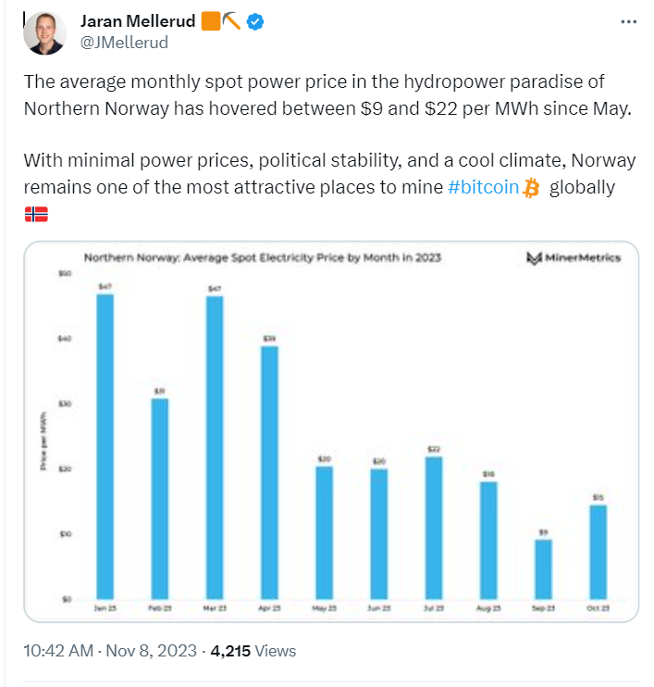Click the 4,215 Views count
Image resolution: width=654 pixels, height=687 pixels.
point(253,651)
